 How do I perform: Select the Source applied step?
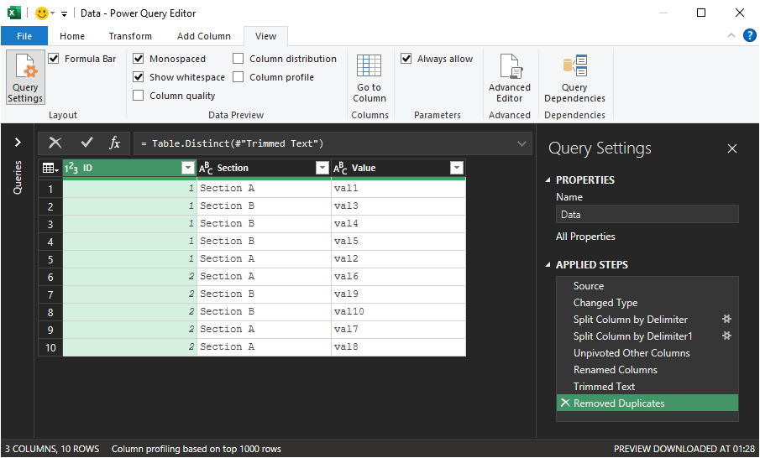[x=647, y=286]
